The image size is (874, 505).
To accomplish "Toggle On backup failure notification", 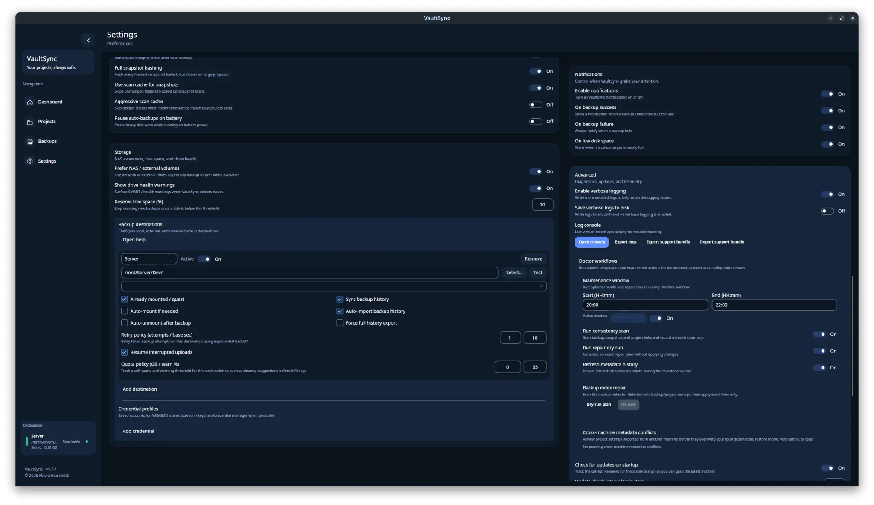I will coord(827,127).
